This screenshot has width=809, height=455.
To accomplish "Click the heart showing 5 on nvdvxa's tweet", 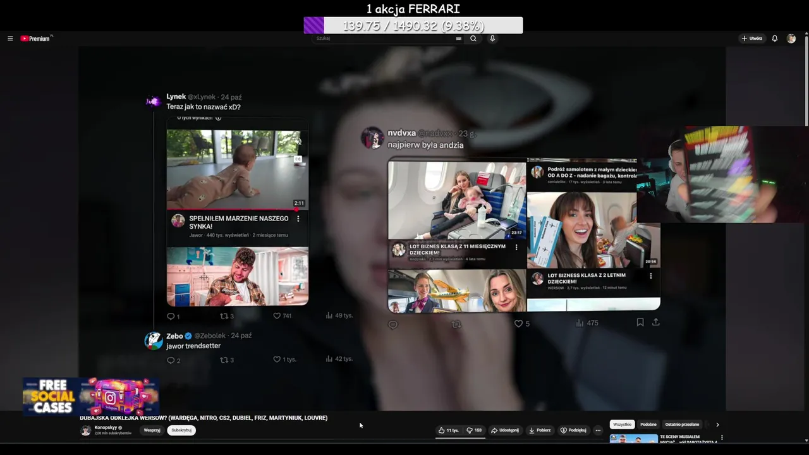I will (518, 324).
